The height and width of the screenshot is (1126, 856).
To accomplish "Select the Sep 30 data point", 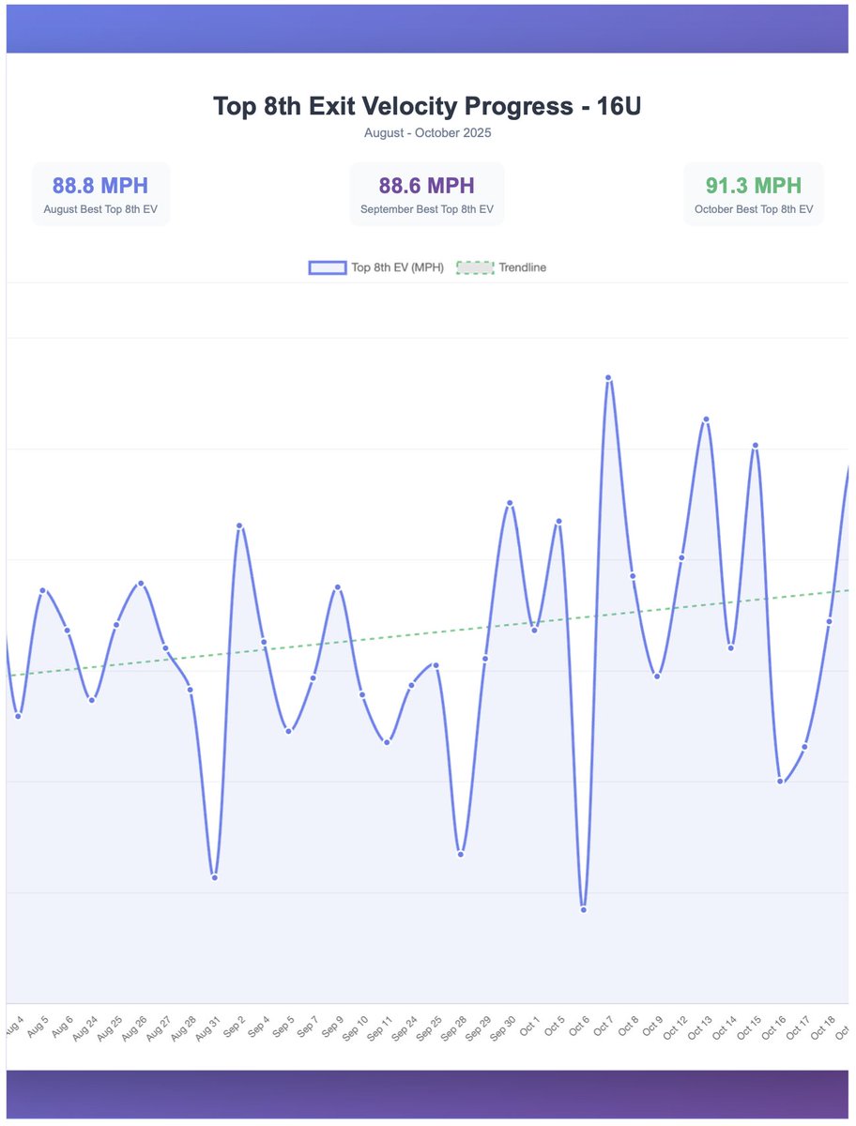I will (x=510, y=504).
